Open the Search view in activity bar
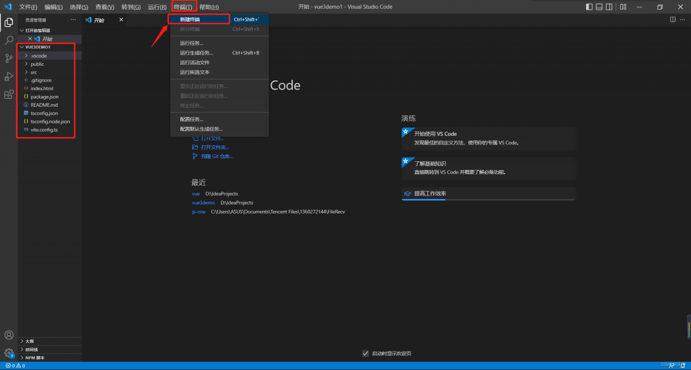The width and height of the screenshot is (691, 370). [x=9, y=40]
